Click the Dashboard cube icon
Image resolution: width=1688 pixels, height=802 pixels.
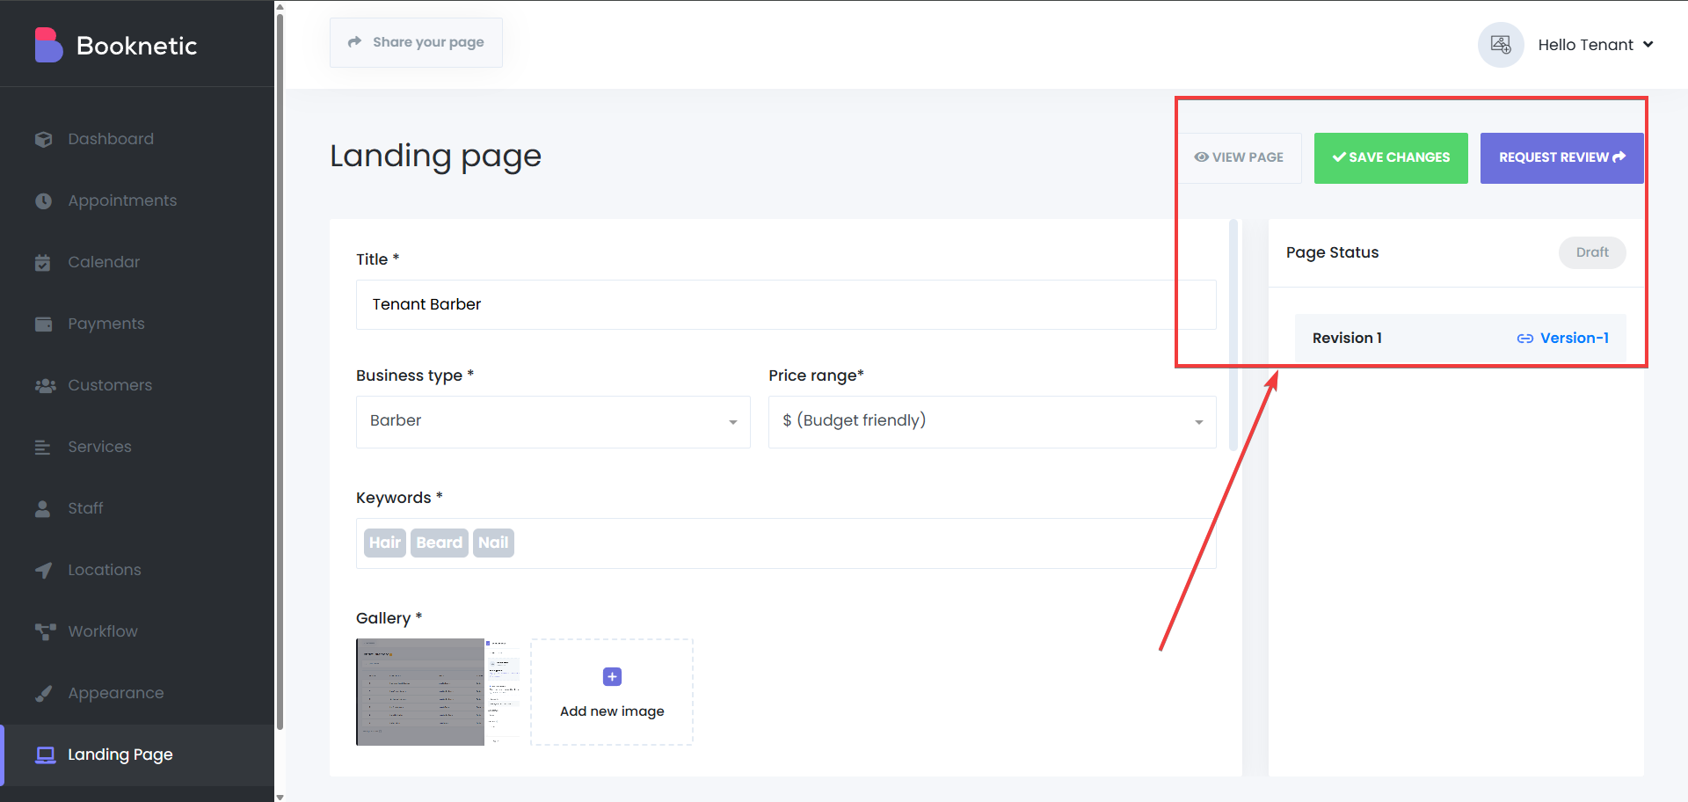(43, 139)
